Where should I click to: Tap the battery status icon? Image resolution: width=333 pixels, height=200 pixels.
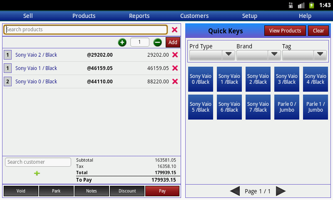pyautogui.click(x=311, y=5)
